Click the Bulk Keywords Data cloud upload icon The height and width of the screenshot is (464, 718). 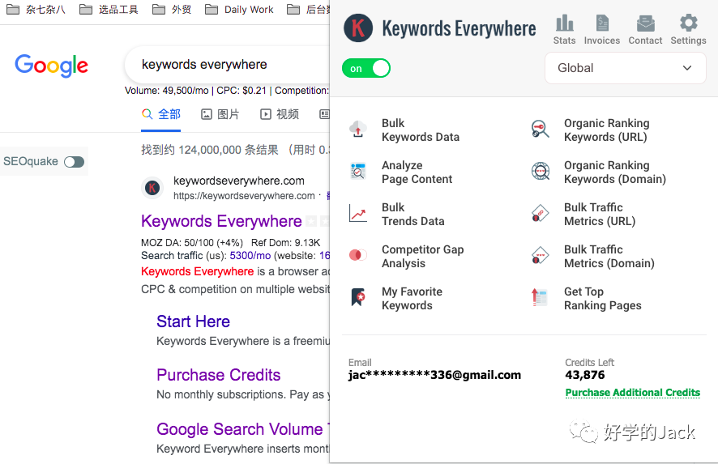pyautogui.click(x=357, y=130)
